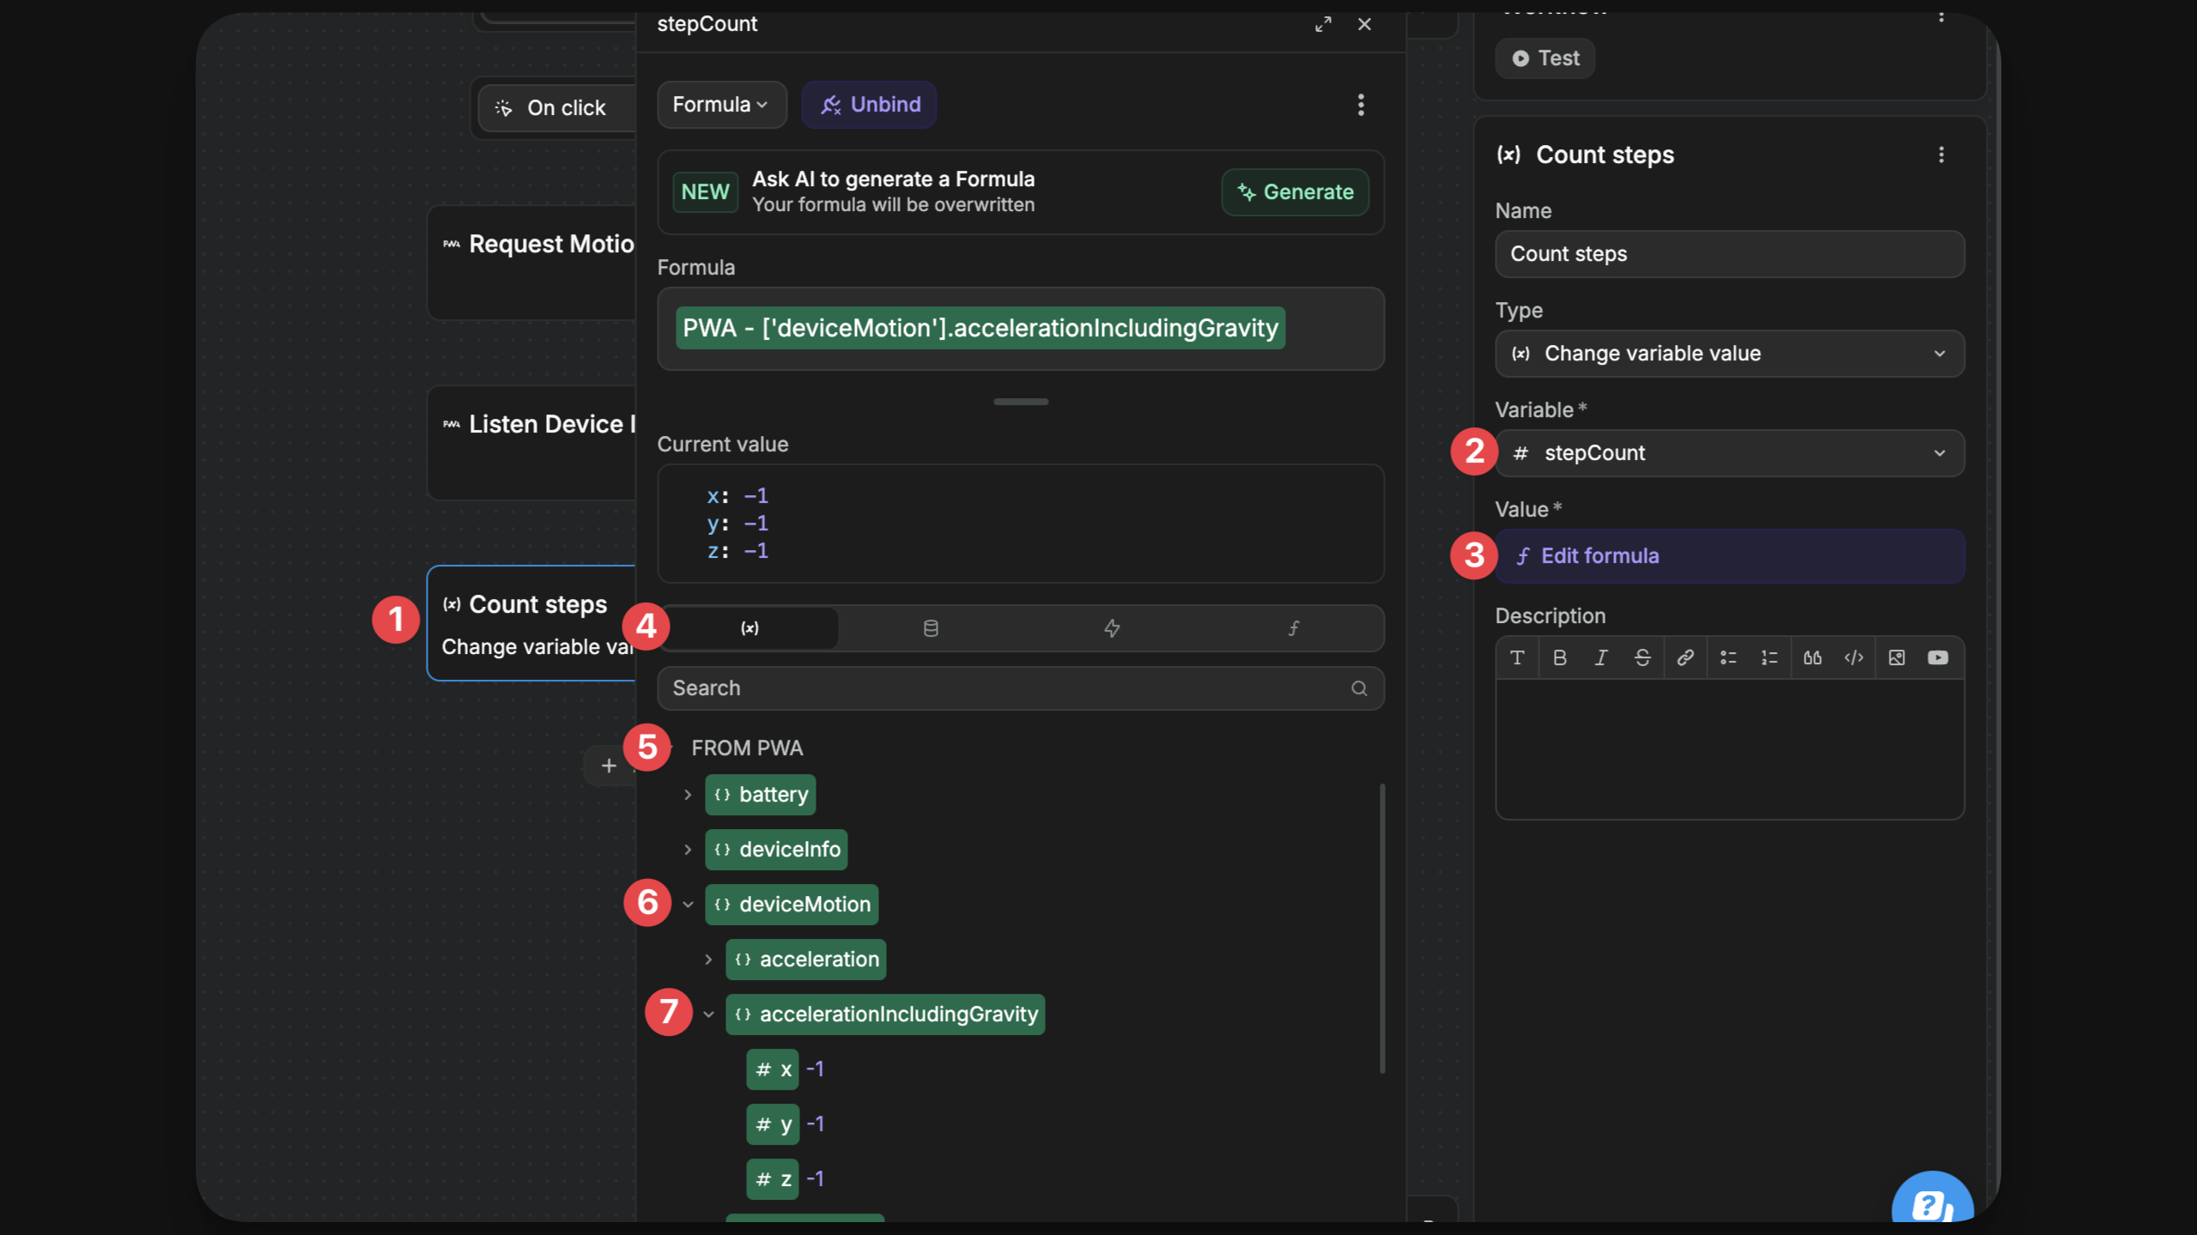Insert a link in the description toolbar
The width and height of the screenshot is (2197, 1235).
[x=1684, y=658]
